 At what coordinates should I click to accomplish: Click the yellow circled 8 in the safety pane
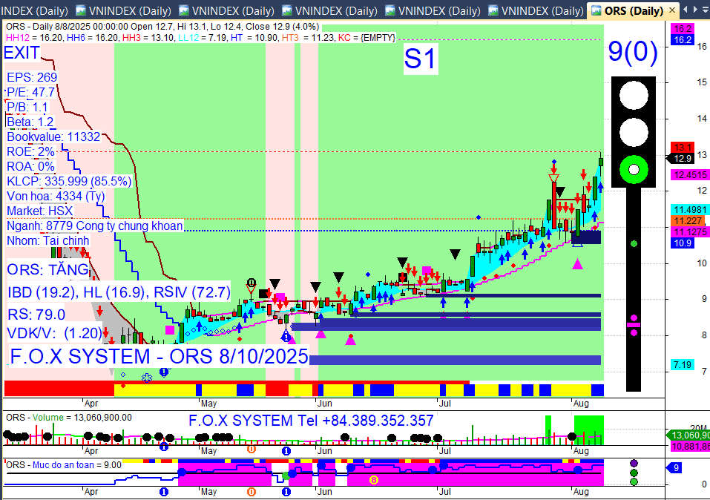click(374, 480)
